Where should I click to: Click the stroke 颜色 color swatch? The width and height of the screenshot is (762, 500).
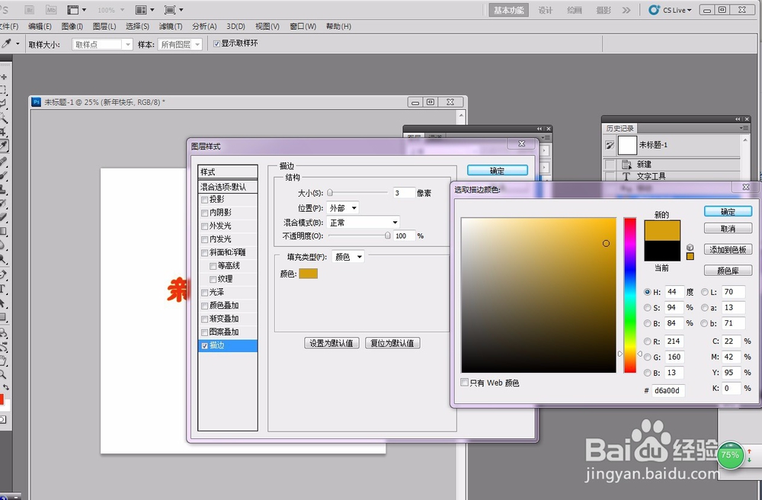pos(308,274)
